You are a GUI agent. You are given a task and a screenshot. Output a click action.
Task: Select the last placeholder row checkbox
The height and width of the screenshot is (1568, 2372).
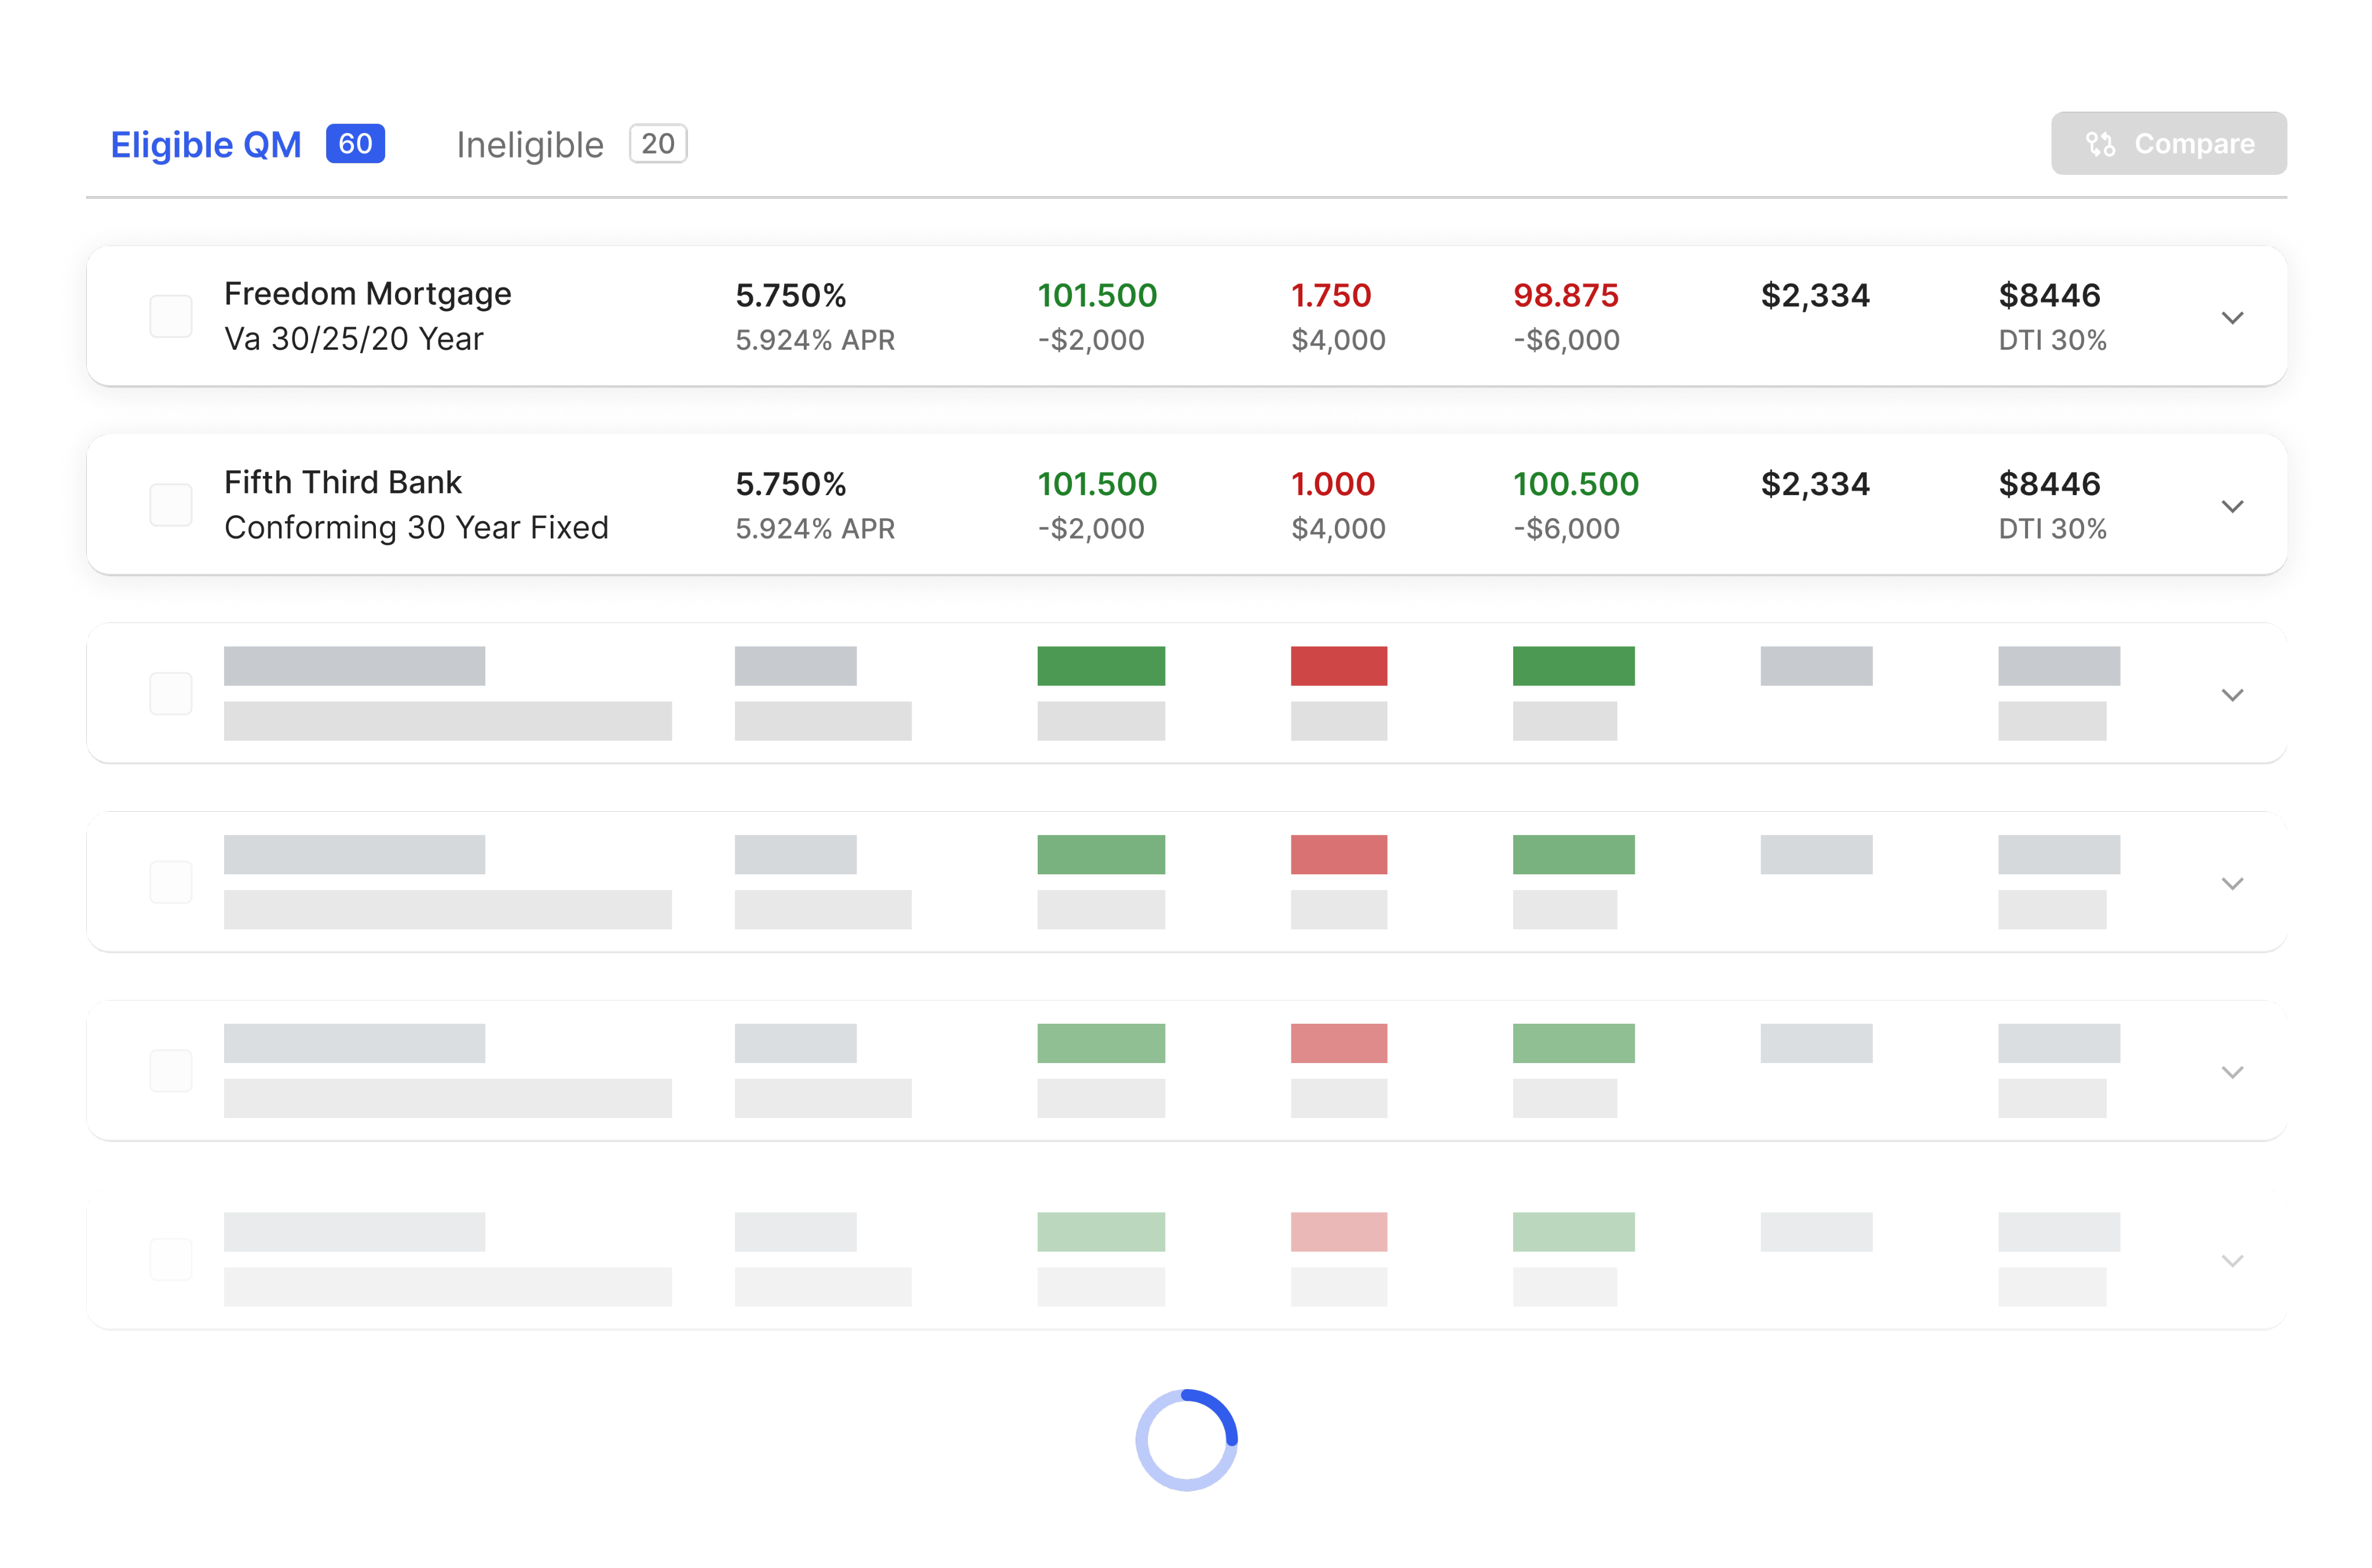[x=171, y=1260]
